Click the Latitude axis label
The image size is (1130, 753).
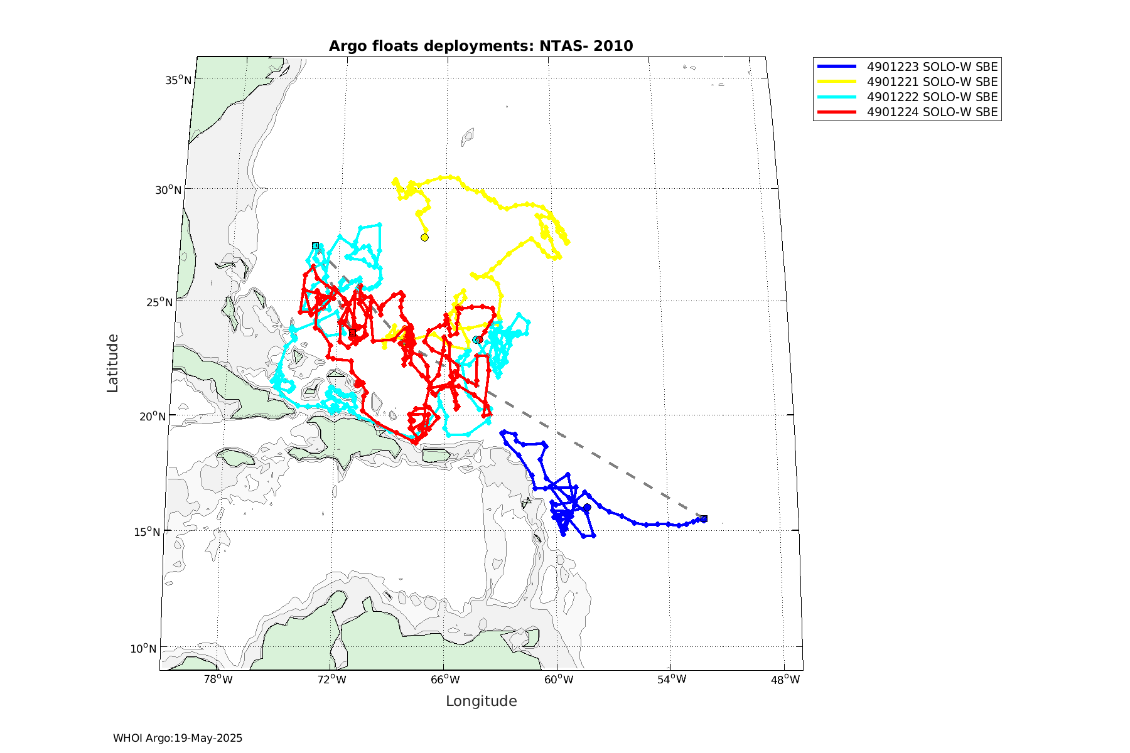coord(112,363)
